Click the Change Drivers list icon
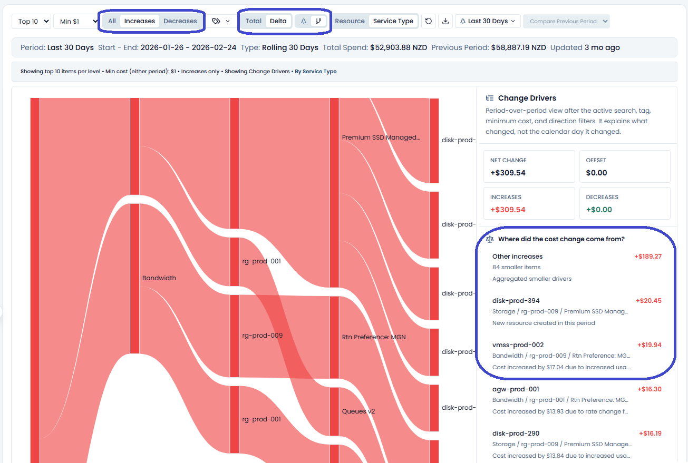This screenshot has height=463, width=688. 490,98
